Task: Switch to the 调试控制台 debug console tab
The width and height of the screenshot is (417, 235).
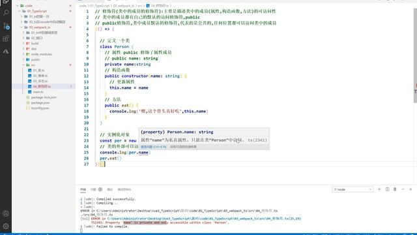Action: (x=124, y=189)
